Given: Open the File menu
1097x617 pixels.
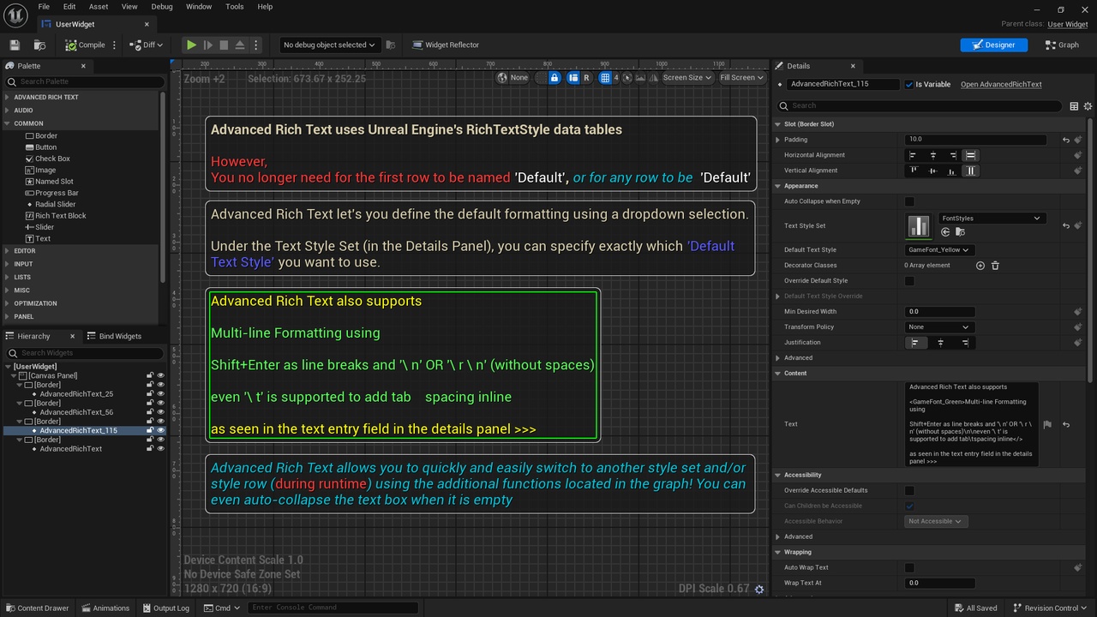Looking at the screenshot, I should (x=44, y=7).
